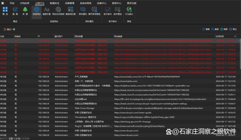
Task: Click the vertical scrollbar of the table
Action: (x=240, y=54)
